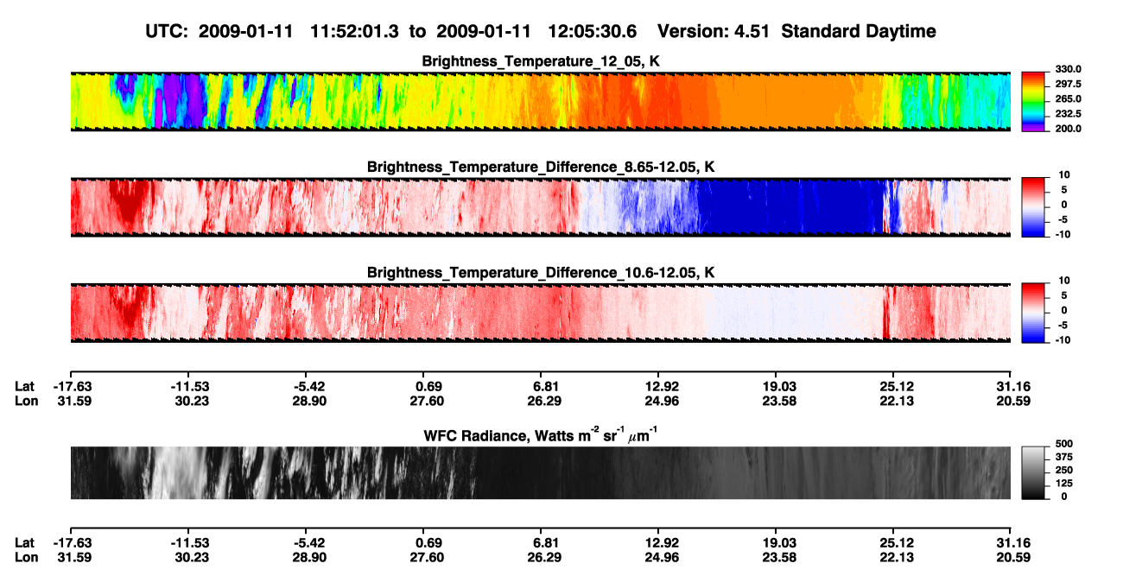This screenshot has width=1123, height=576.
Task: Click the 'Brightness_Temperature_Difference_8.65-12.05, K' title
Action: (x=541, y=167)
